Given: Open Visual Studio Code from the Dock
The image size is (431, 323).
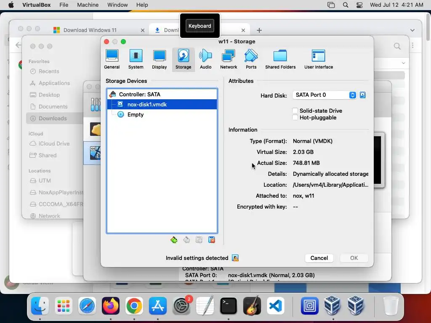Looking at the screenshot, I should 275,306.
